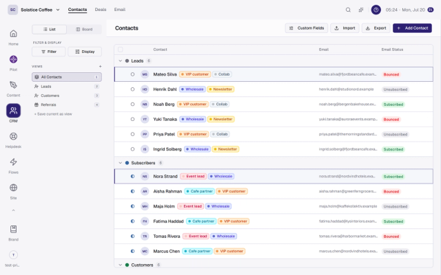The image size is (441, 275).
Task: Click Nora Strand's NS avatar
Action: (x=145, y=177)
